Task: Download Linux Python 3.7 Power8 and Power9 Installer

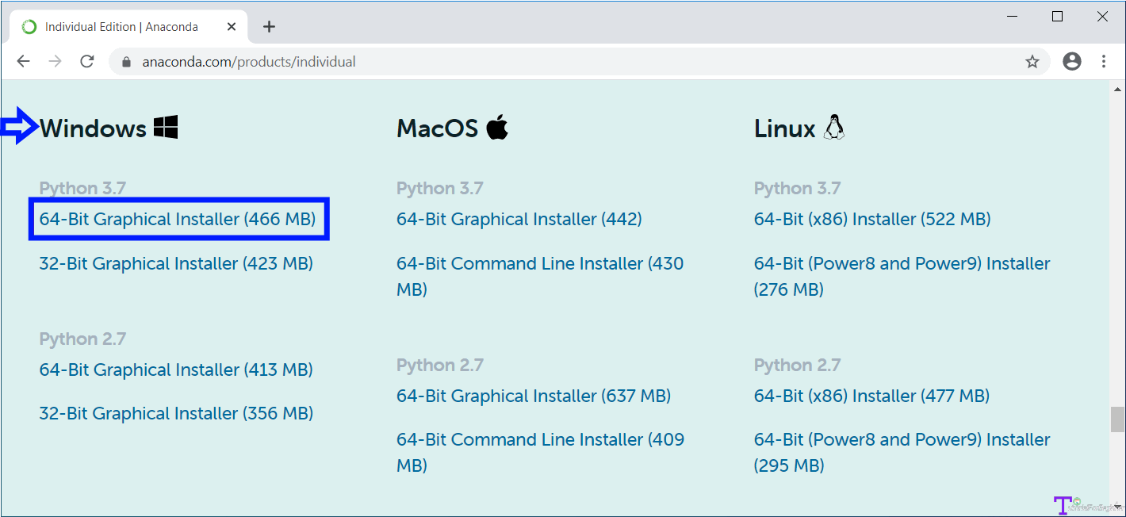Action: [x=902, y=276]
